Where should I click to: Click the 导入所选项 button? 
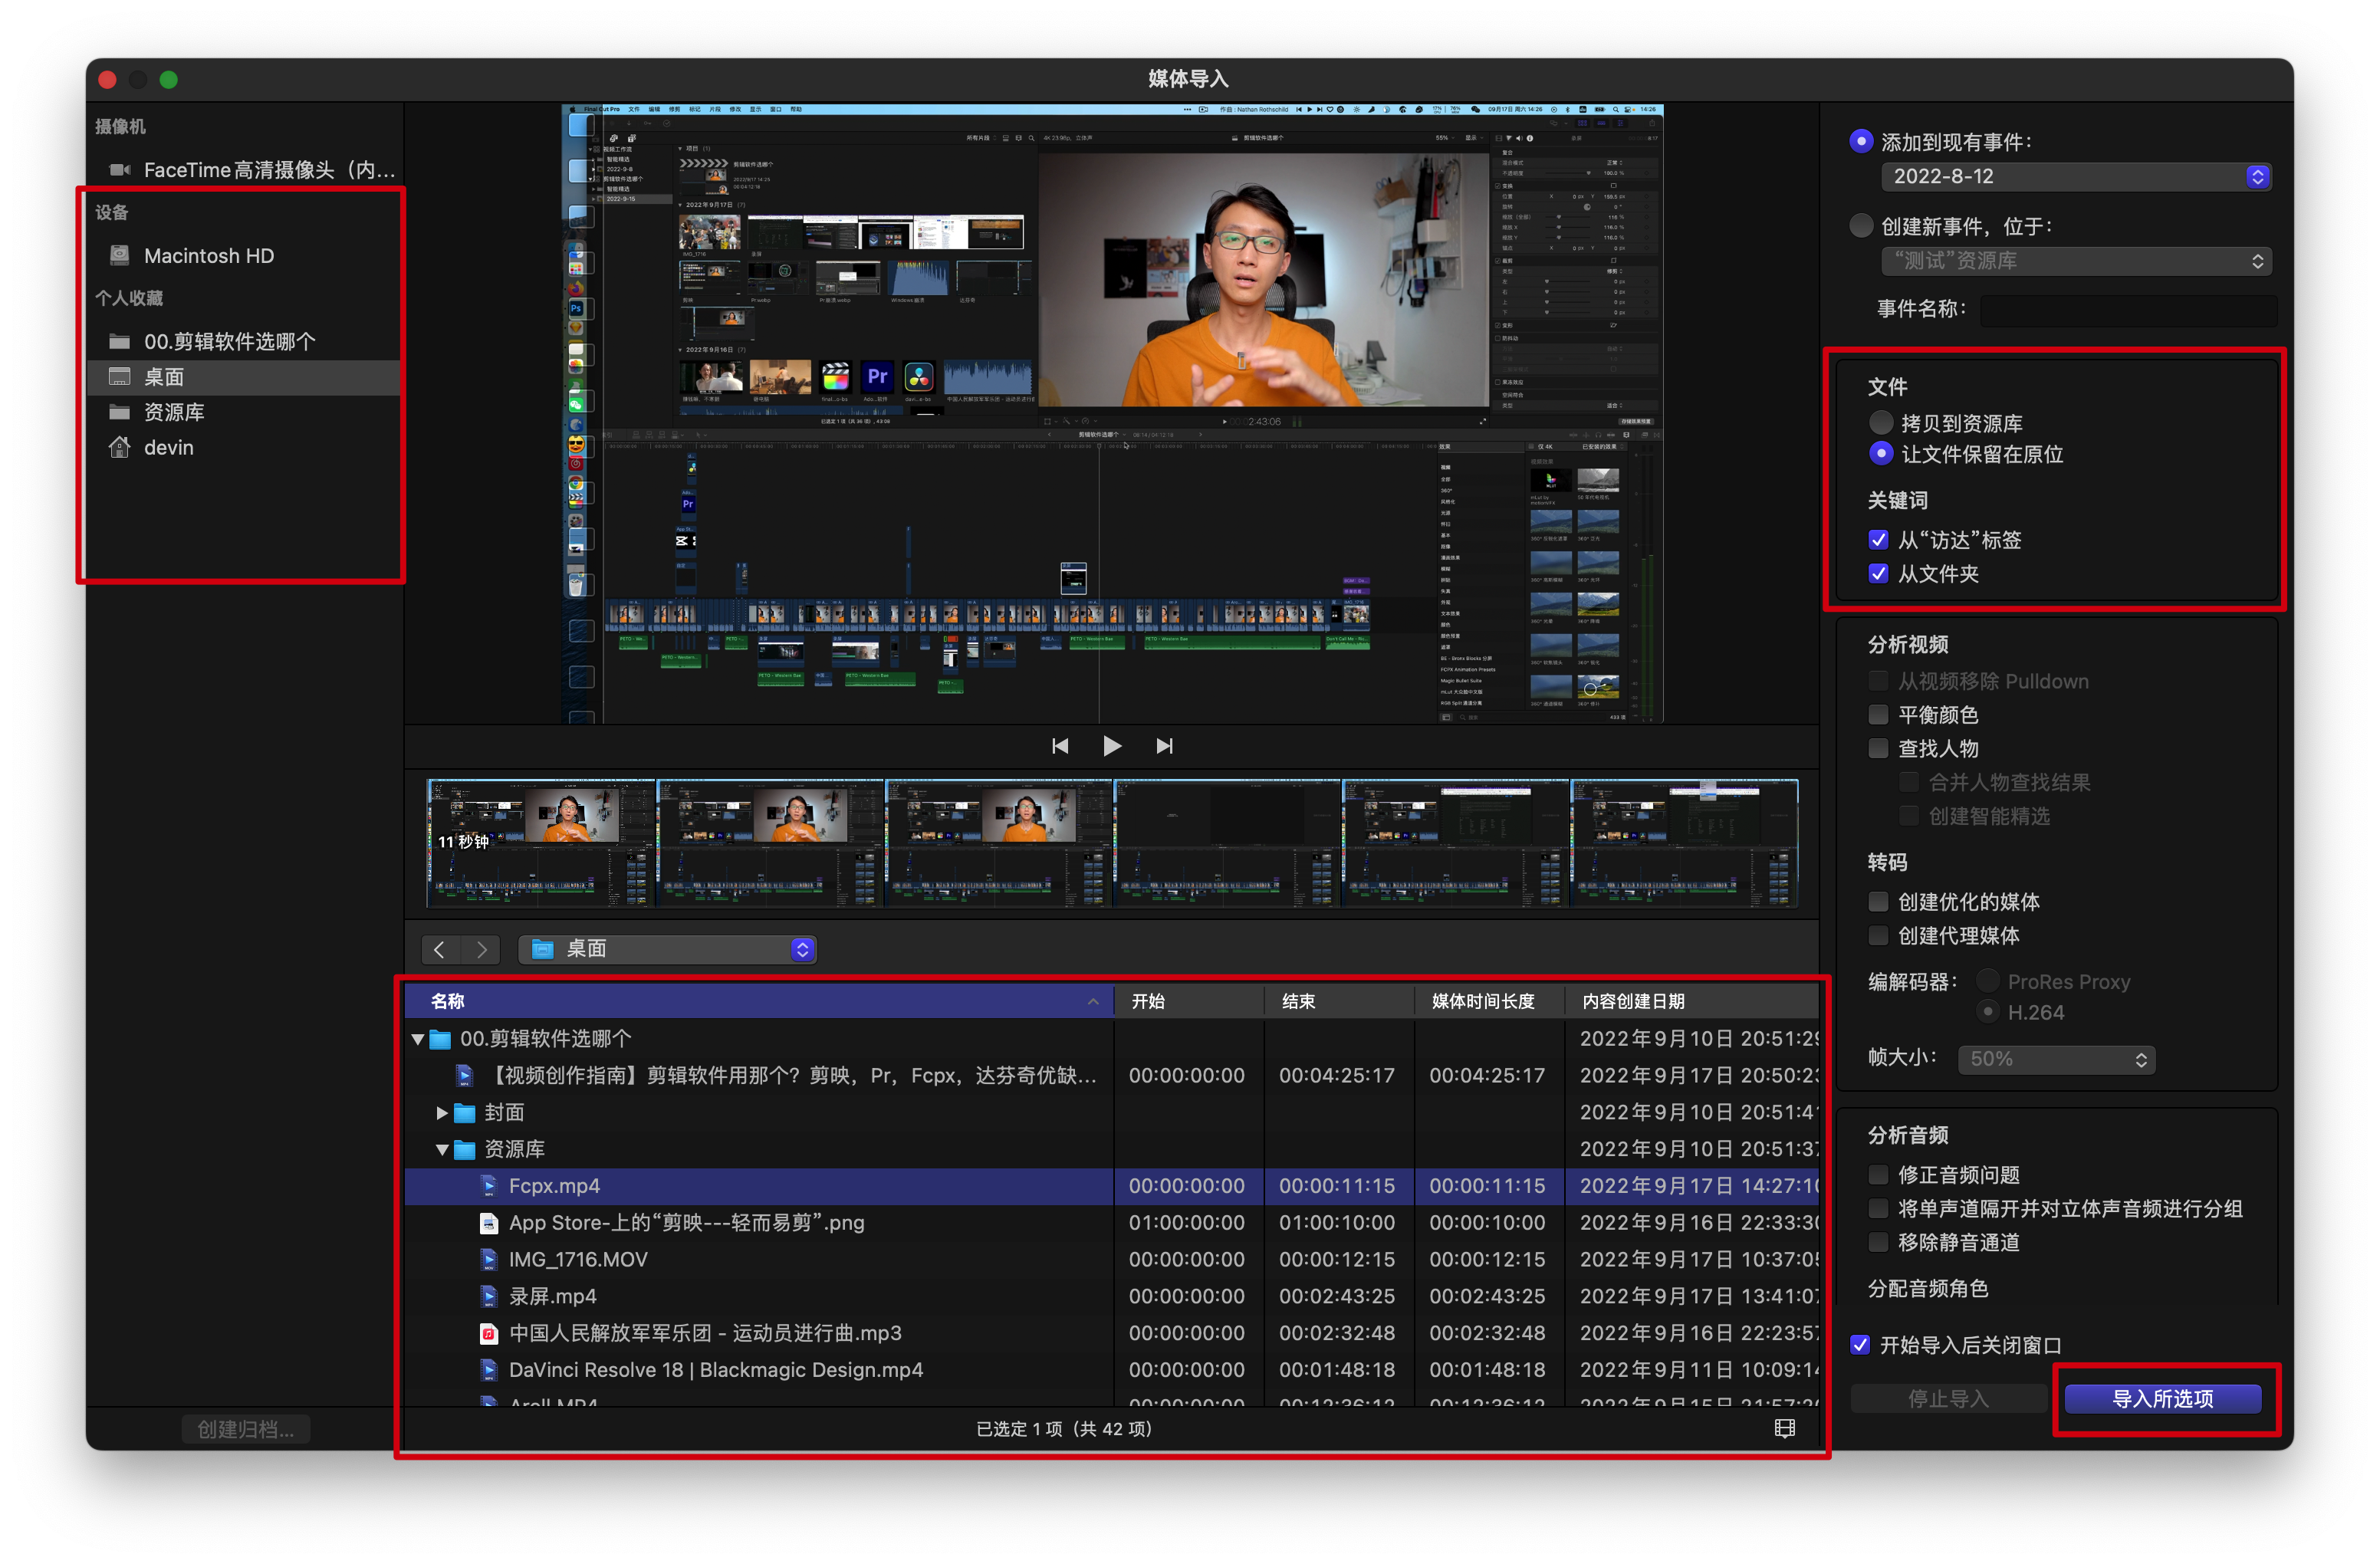pos(2162,1398)
